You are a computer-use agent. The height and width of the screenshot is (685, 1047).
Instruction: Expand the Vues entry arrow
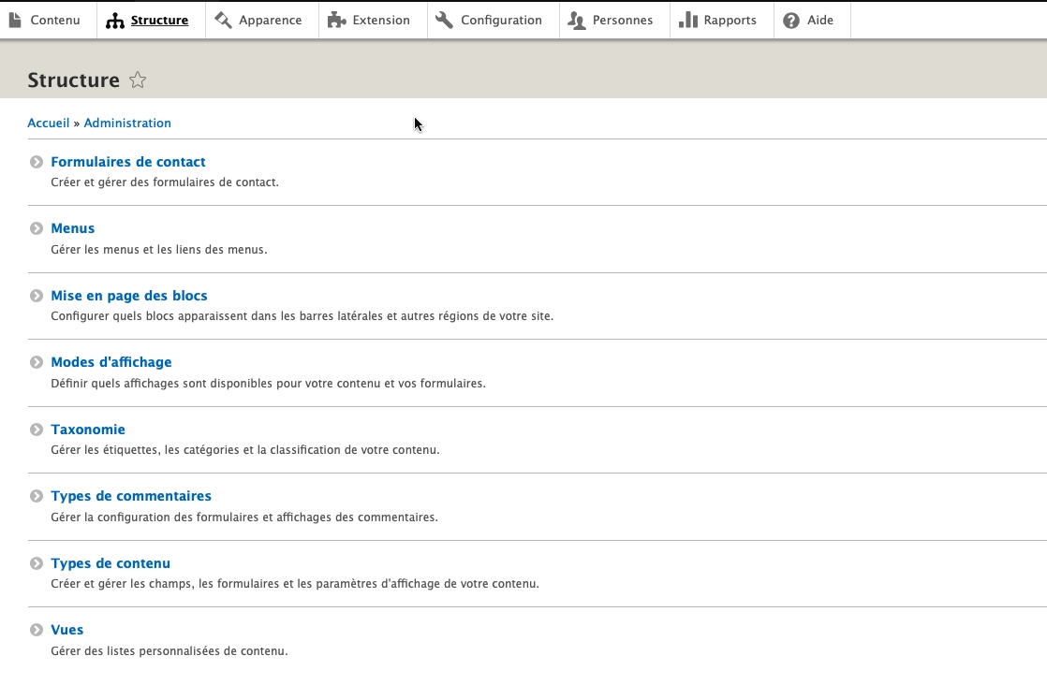[36, 629]
